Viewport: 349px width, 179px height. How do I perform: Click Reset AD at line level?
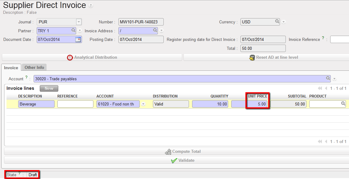click(266, 57)
